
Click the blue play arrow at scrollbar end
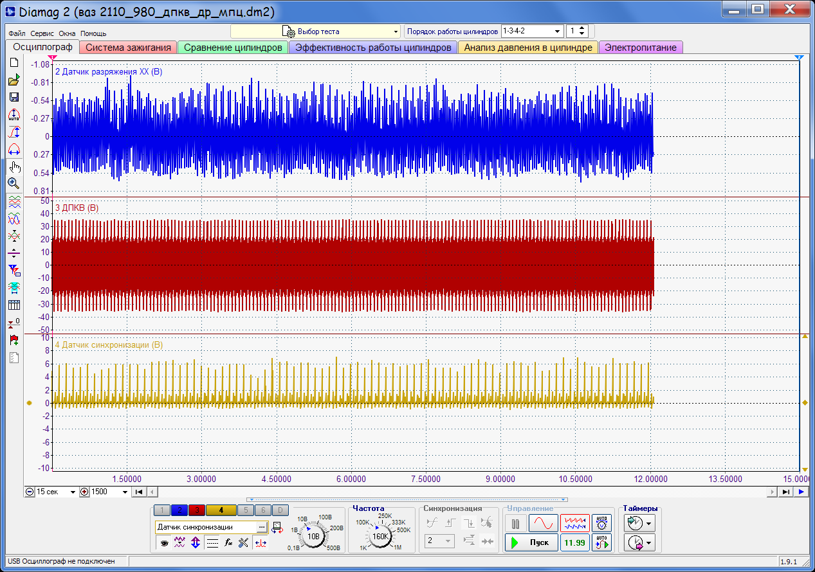801,492
